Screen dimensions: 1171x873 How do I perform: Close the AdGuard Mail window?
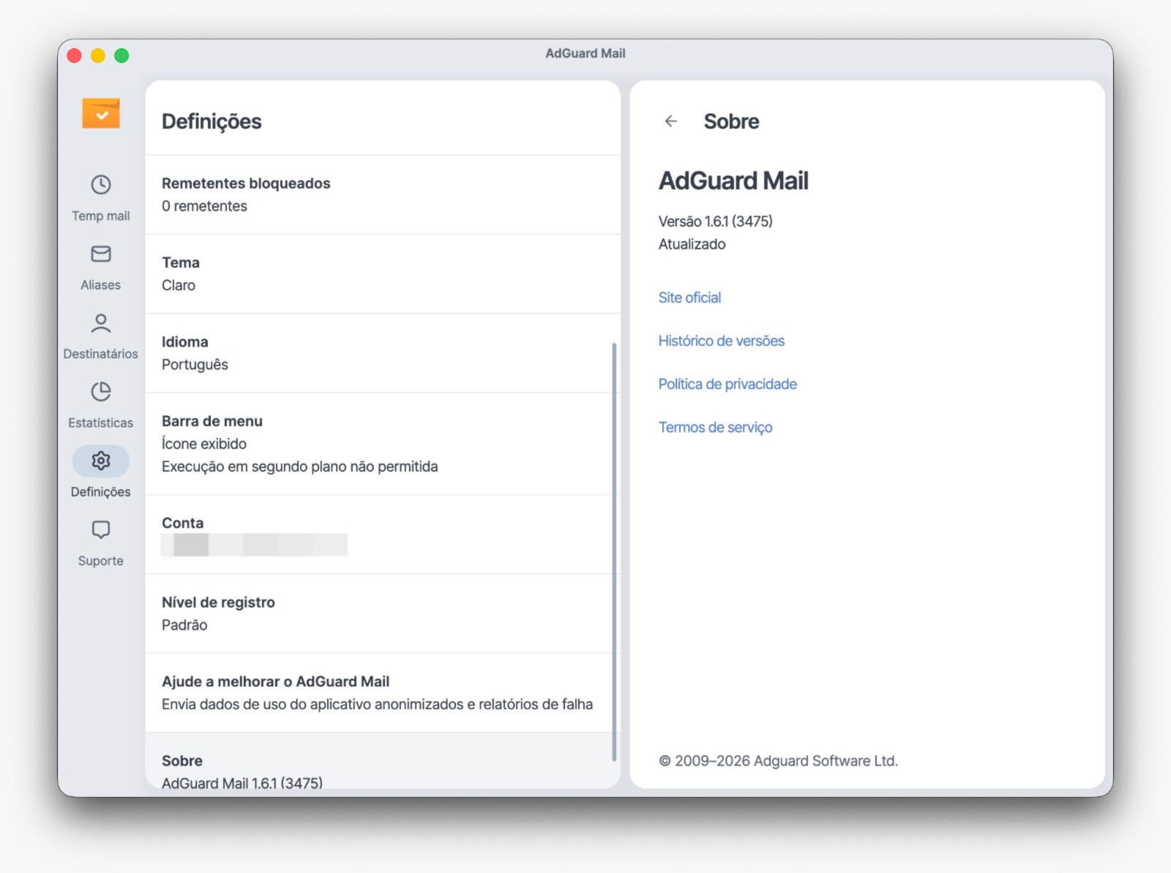(74, 56)
